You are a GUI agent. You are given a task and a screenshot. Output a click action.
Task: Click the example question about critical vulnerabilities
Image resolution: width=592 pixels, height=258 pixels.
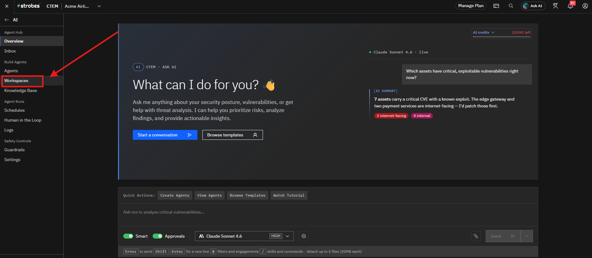467,74
